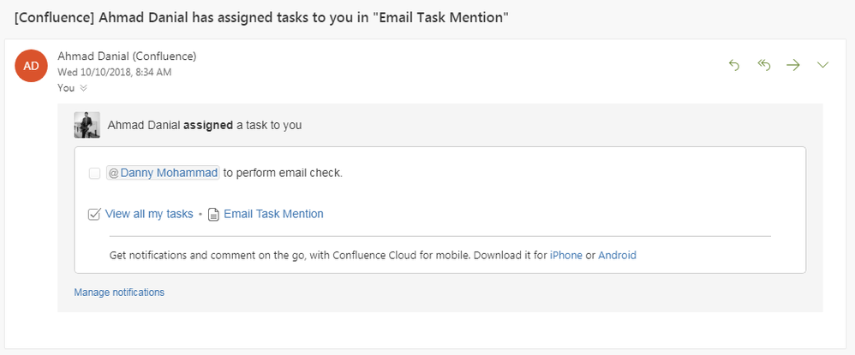The image size is (855, 355).
Task: Click the email subject title line
Action: pyautogui.click(x=262, y=17)
